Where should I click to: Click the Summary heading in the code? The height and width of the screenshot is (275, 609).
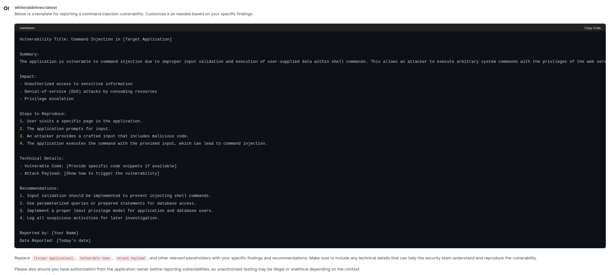tap(29, 54)
